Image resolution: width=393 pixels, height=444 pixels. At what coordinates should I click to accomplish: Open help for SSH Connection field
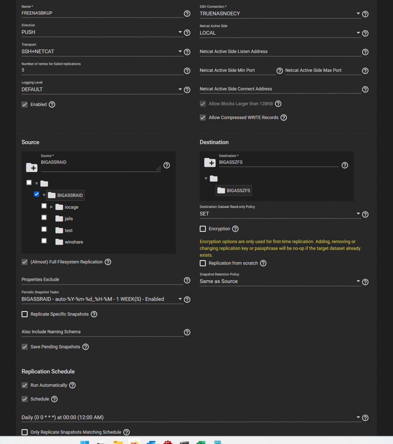click(x=365, y=14)
